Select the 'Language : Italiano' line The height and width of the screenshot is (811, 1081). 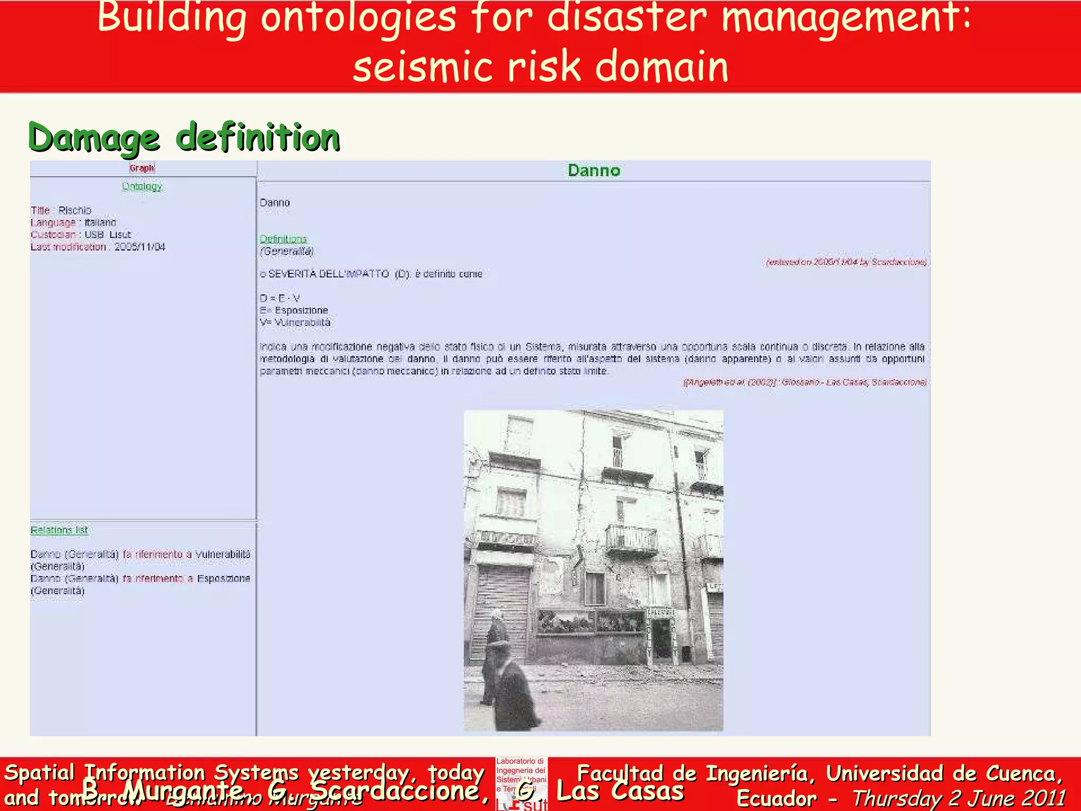pos(73,222)
